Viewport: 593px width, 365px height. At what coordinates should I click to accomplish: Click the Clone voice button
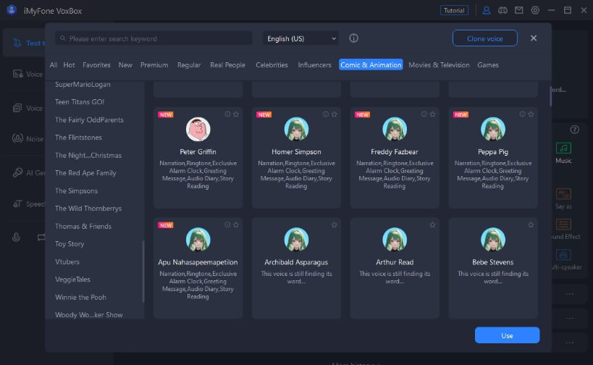[485, 38]
